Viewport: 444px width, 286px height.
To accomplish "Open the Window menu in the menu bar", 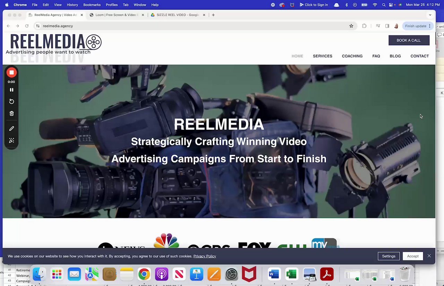I will (x=140, y=5).
